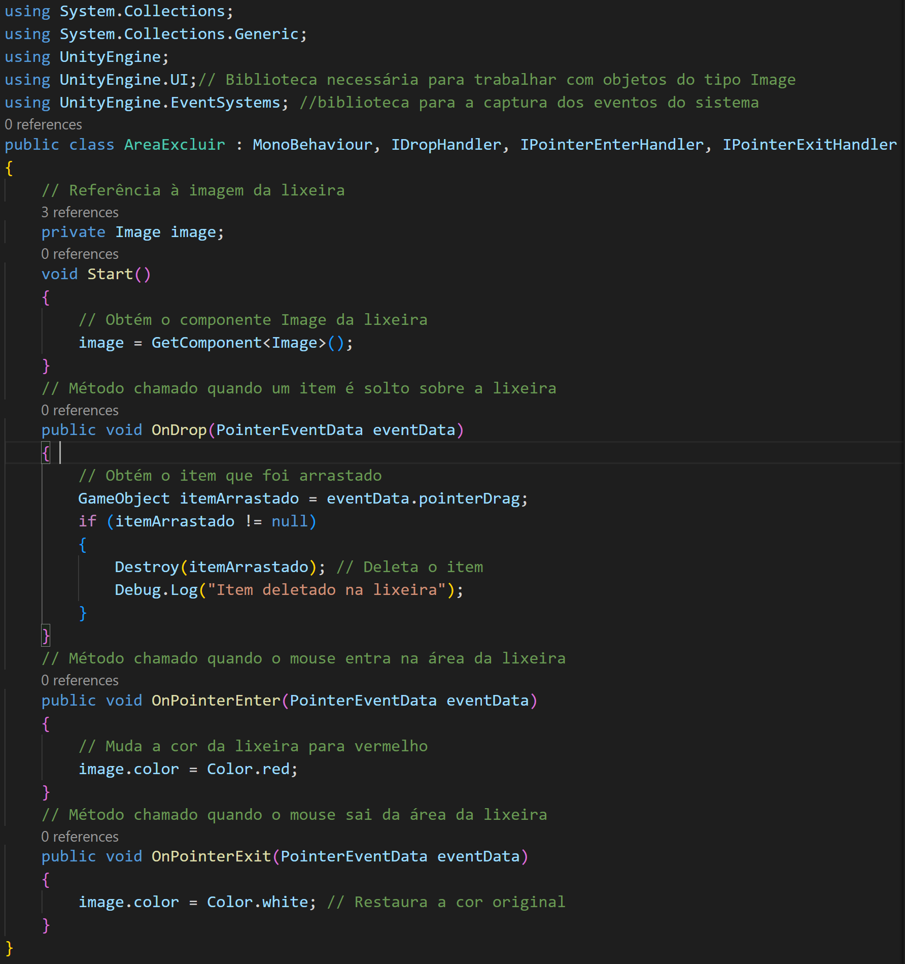Image resolution: width=905 pixels, height=964 pixels.
Task: Open "0 references" lens above OnDrop method
Action: 80,410
